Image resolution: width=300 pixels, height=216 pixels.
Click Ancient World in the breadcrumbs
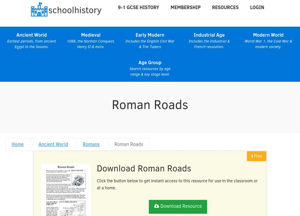tap(54, 144)
